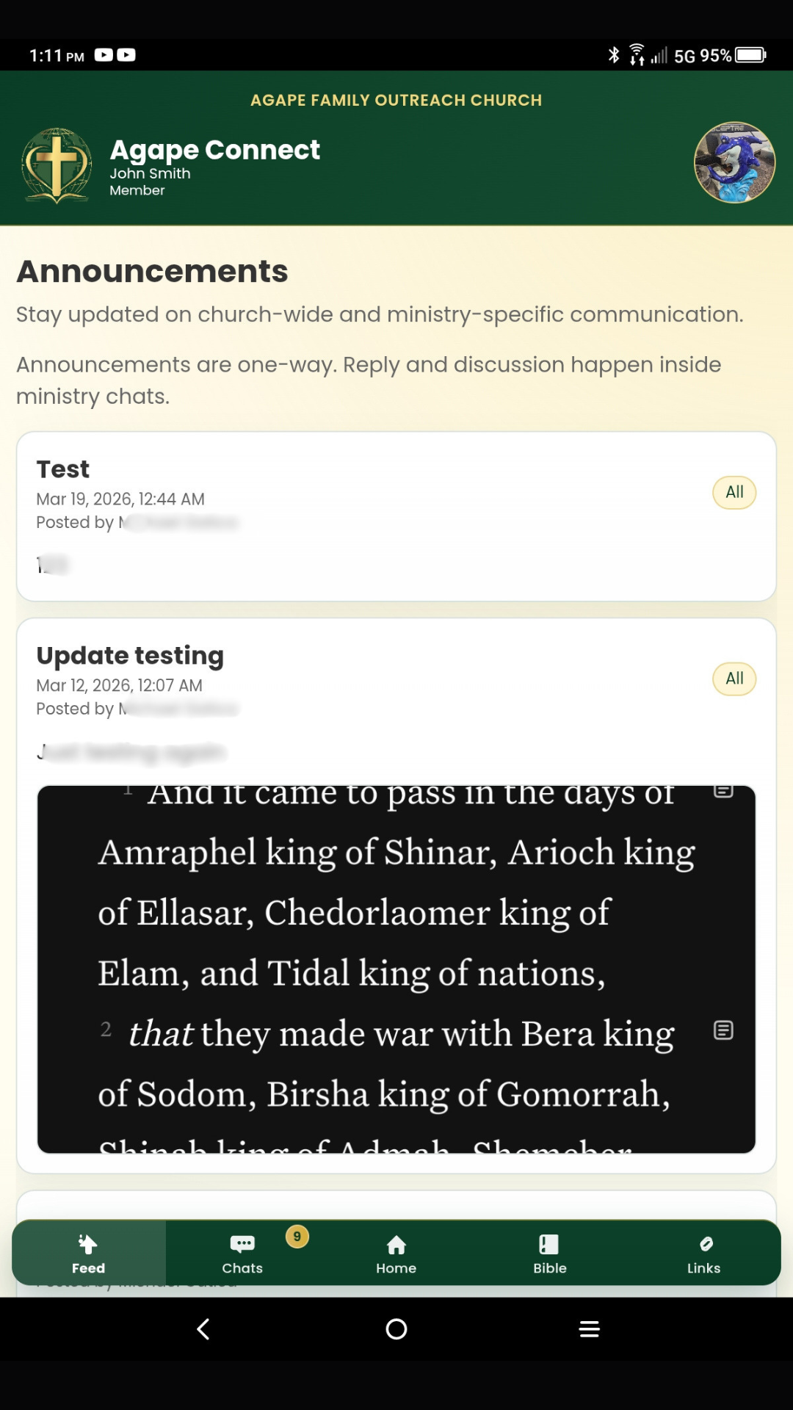Tap the Bible verse image attachment
793x1410 pixels.
[x=396, y=969]
